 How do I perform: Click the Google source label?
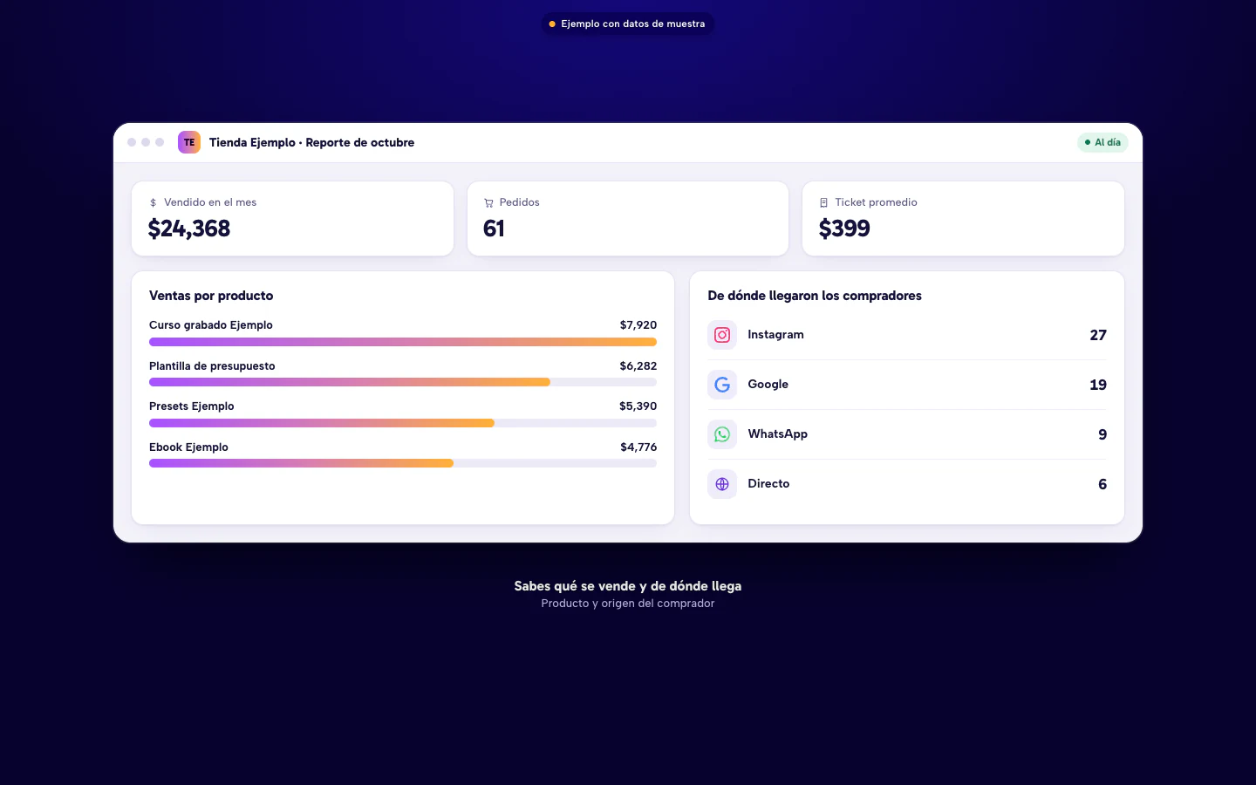pyautogui.click(x=768, y=385)
